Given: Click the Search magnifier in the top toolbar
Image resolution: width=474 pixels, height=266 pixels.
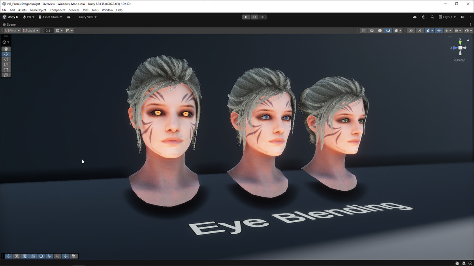Looking at the screenshot, I should click(432, 17).
